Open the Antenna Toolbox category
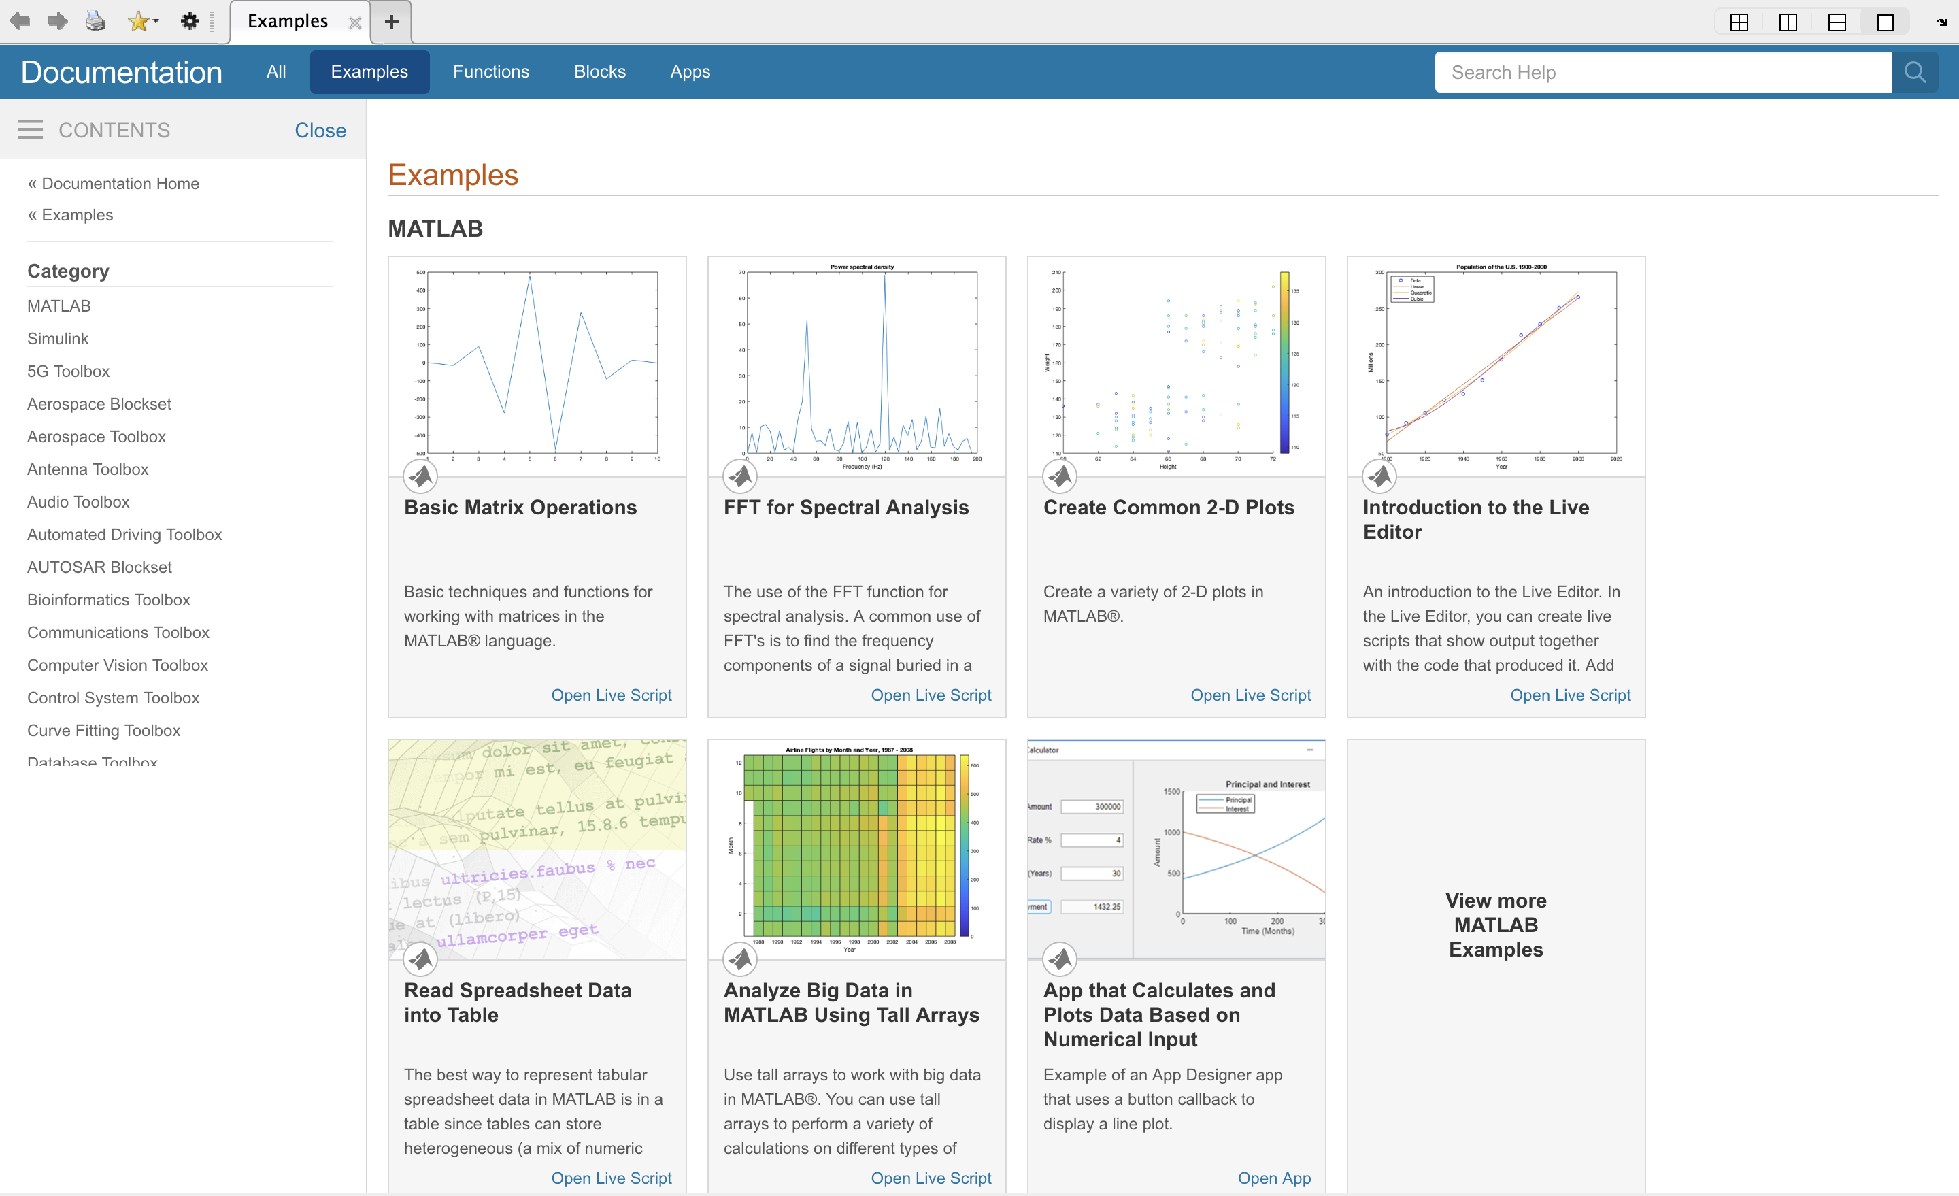The image size is (1959, 1196). pyautogui.click(x=88, y=469)
